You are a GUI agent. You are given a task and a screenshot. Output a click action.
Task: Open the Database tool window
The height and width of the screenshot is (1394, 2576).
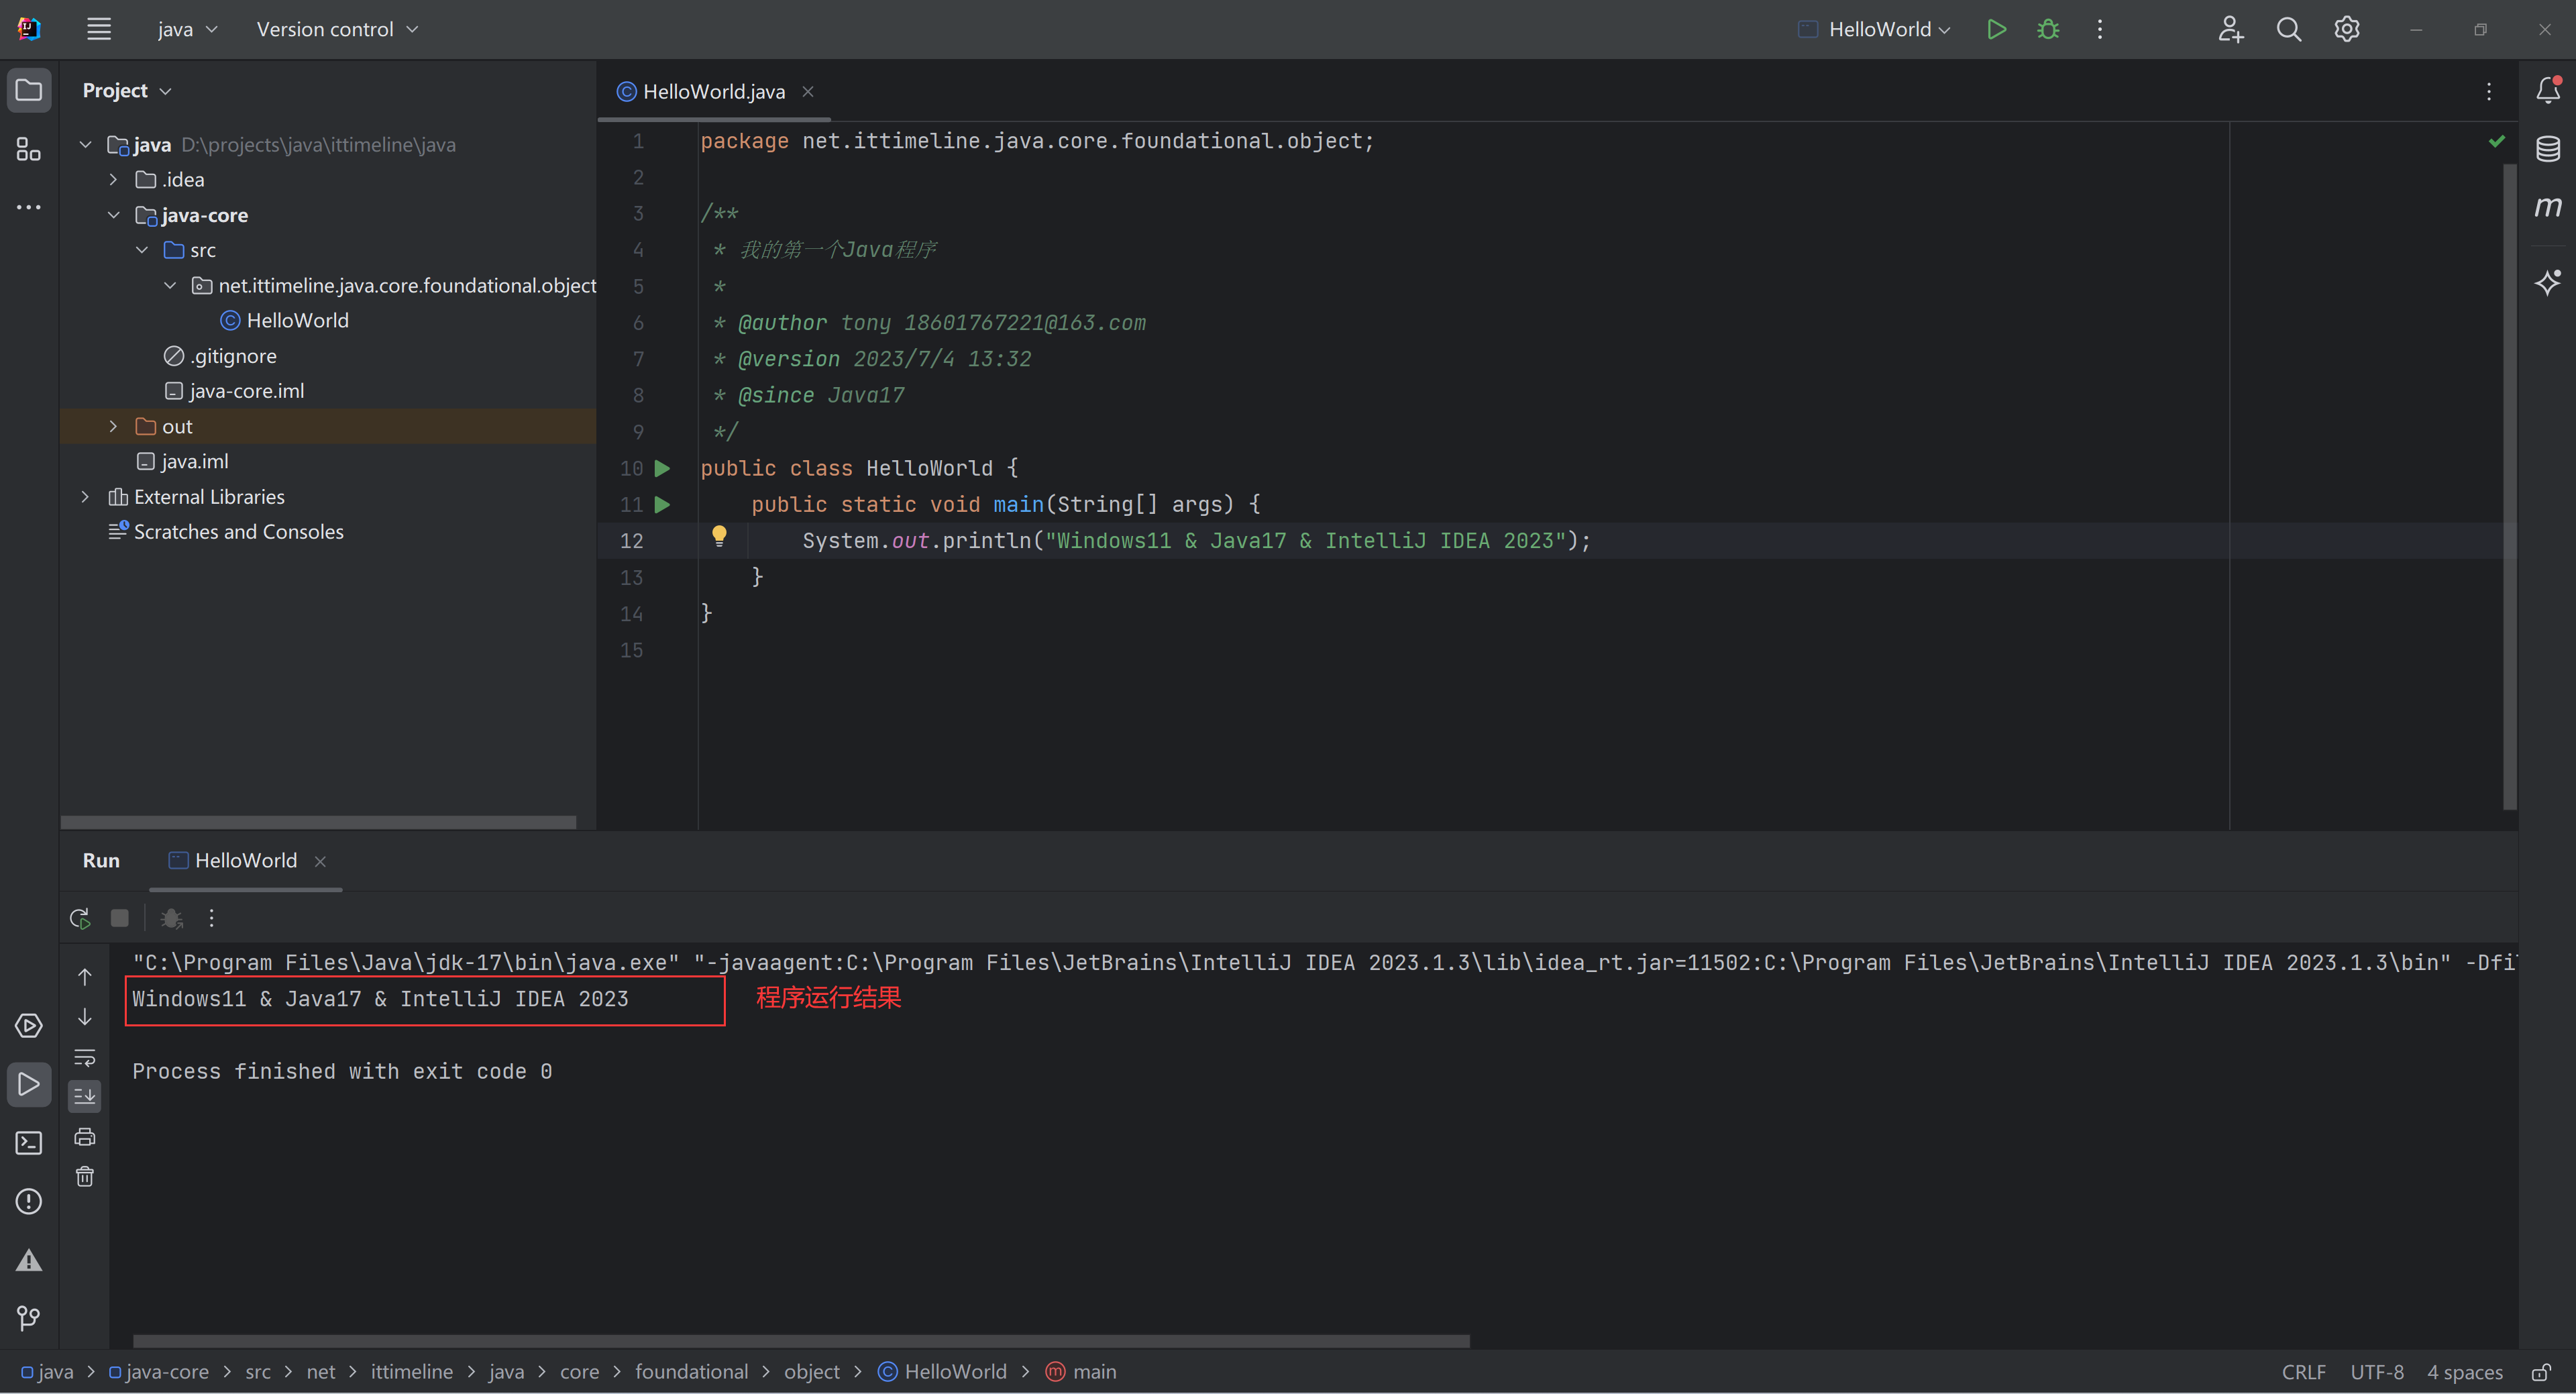(2547, 149)
